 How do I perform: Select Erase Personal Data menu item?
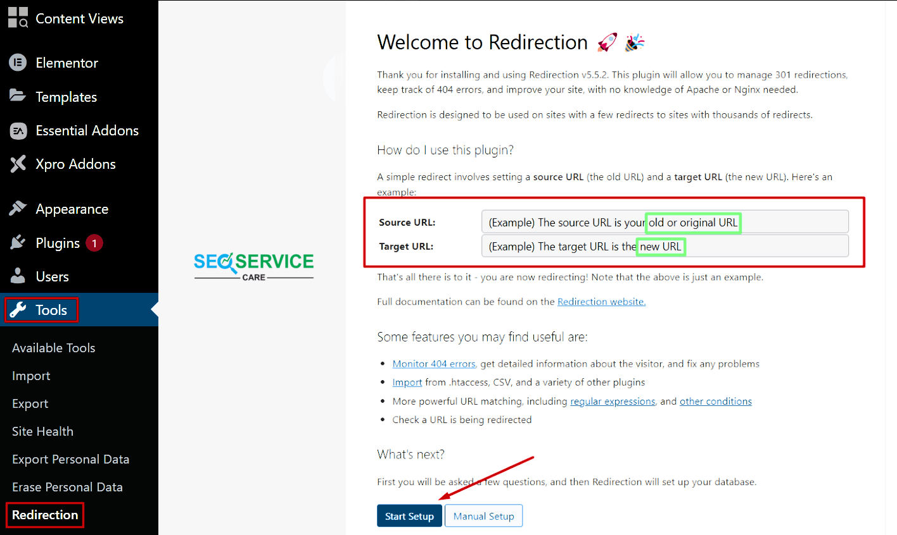pos(67,486)
